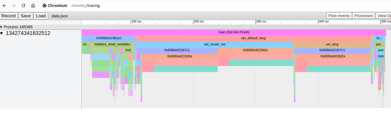This screenshot has width=391, height=130.
Task: Click the initialize_shell_variables slice
Action: [112, 44]
